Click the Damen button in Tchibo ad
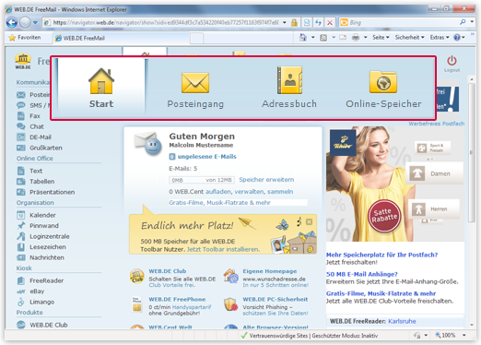The width and height of the screenshot is (481, 345). click(434, 173)
